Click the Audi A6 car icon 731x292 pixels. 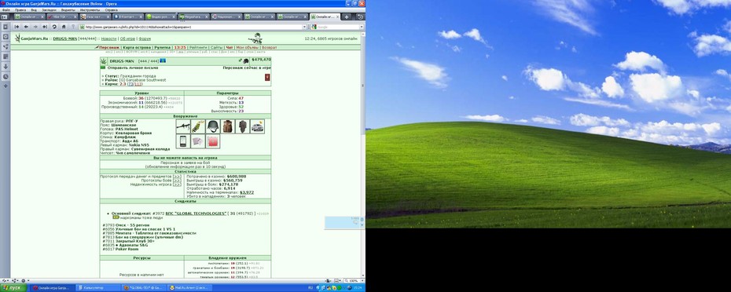(257, 126)
